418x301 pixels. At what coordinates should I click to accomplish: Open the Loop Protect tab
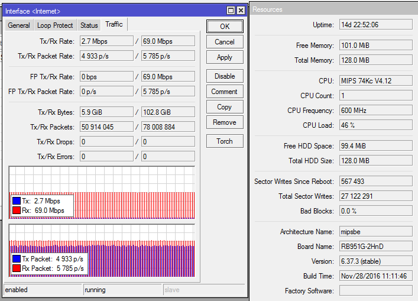(55, 25)
